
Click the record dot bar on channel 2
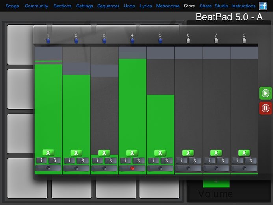pyautogui.click(x=76, y=168)
